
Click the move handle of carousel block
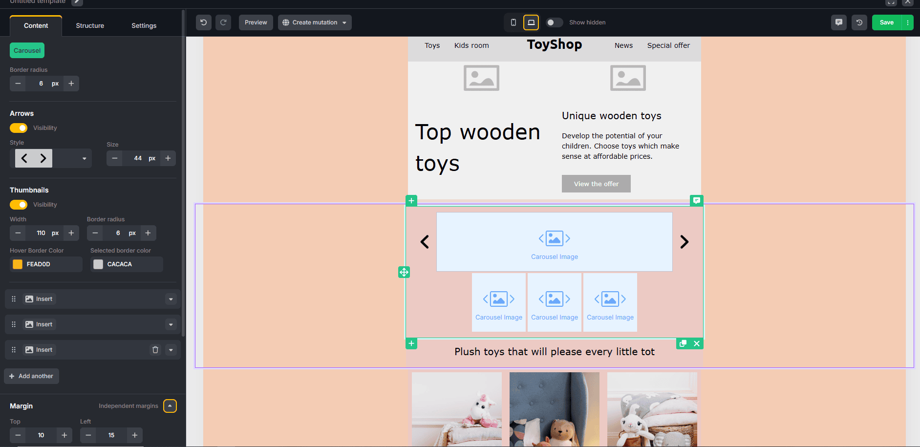tap(404, 272)
